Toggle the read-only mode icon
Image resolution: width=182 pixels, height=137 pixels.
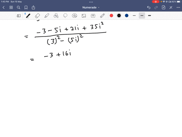(x=19, y=16)
